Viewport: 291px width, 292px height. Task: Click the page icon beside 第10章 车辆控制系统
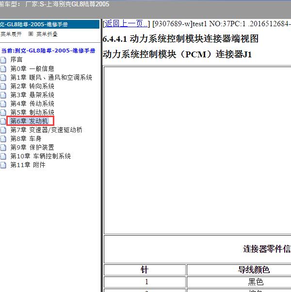(x=3, y=156)
